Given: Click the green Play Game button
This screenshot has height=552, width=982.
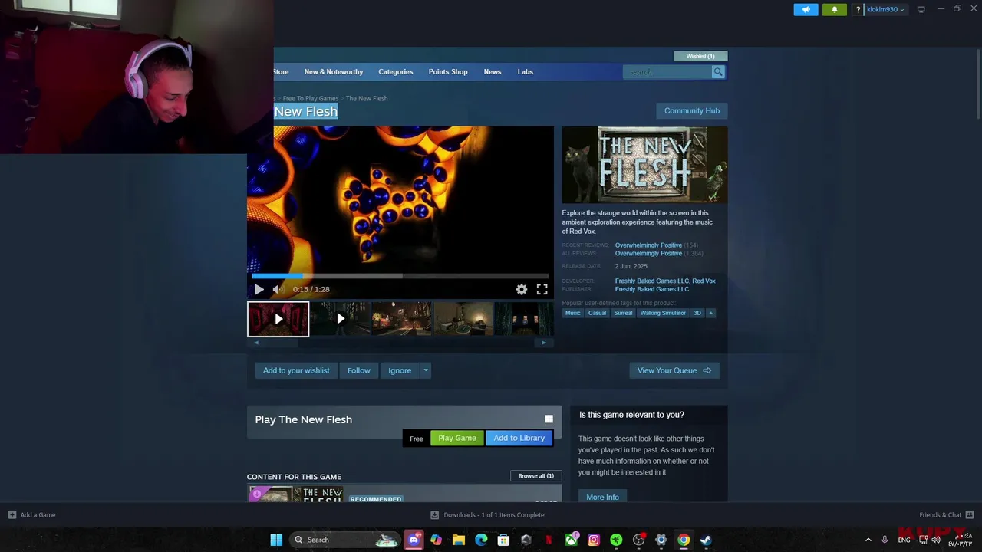Looking at the screenshot, I should tap(457, 438).
